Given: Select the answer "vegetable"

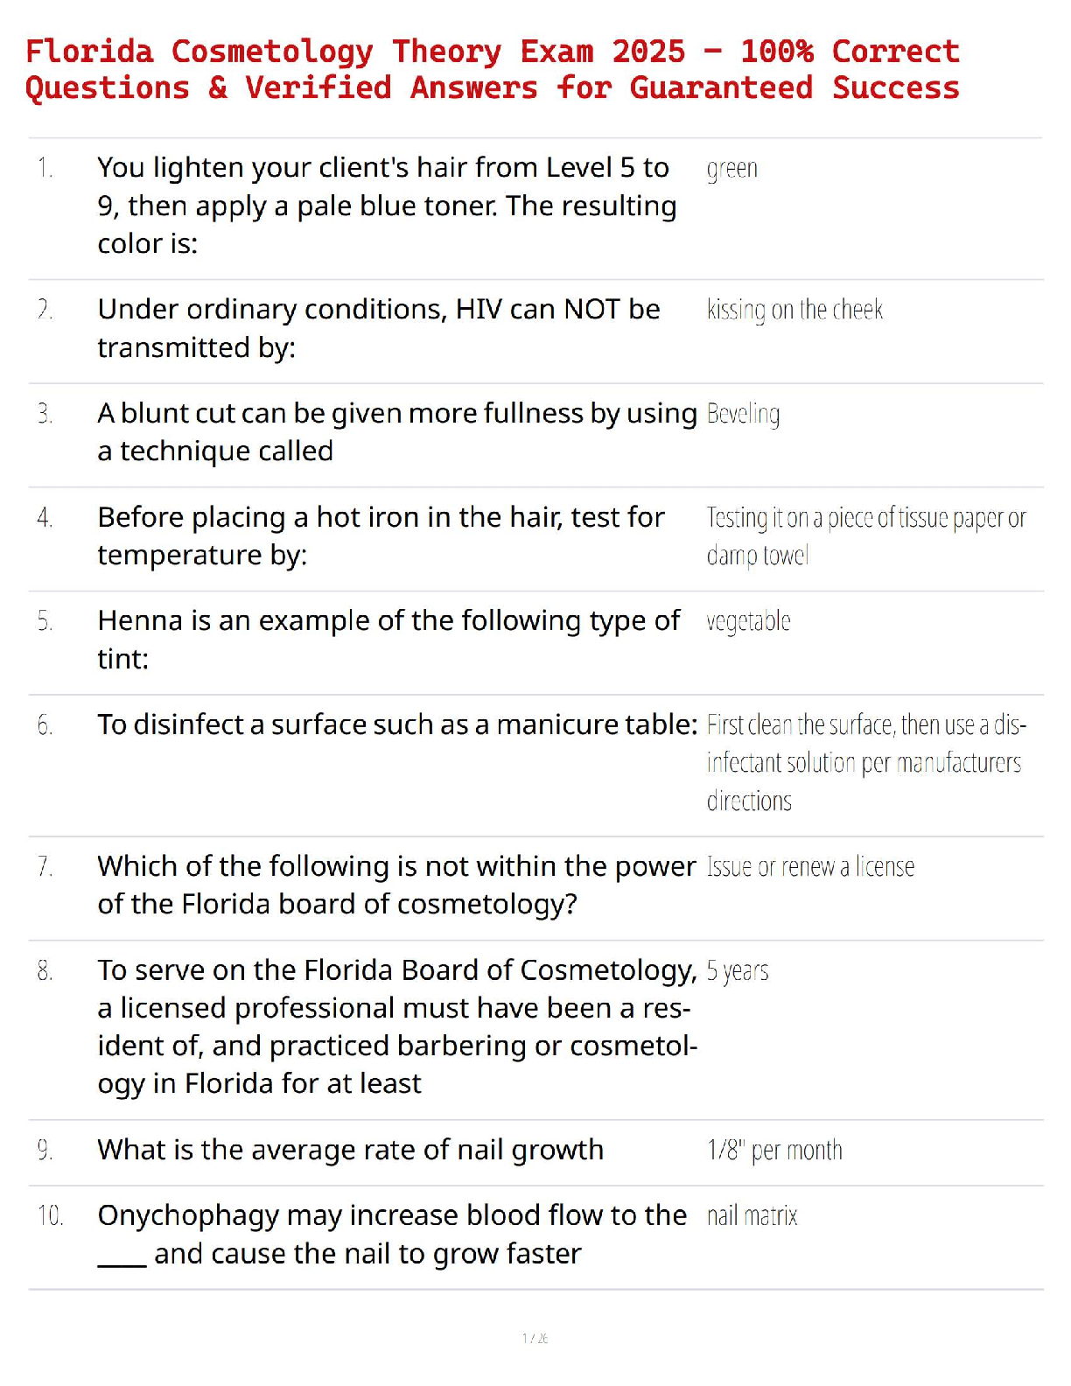Looking at the screenshot, I should coord(748,621).
